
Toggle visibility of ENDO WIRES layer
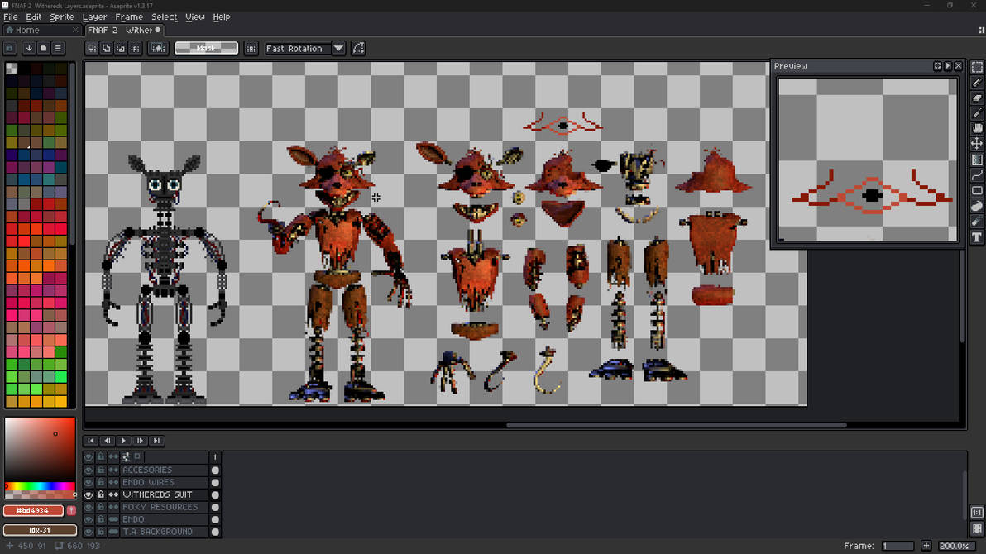[x=88, y=482]
